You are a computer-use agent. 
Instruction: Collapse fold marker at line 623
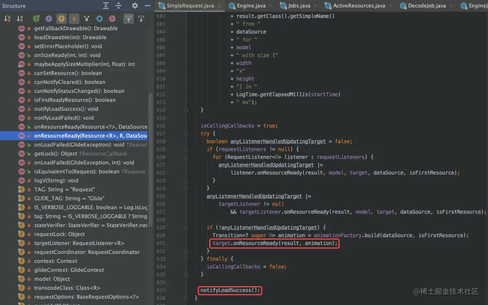[x=186, y=181]
